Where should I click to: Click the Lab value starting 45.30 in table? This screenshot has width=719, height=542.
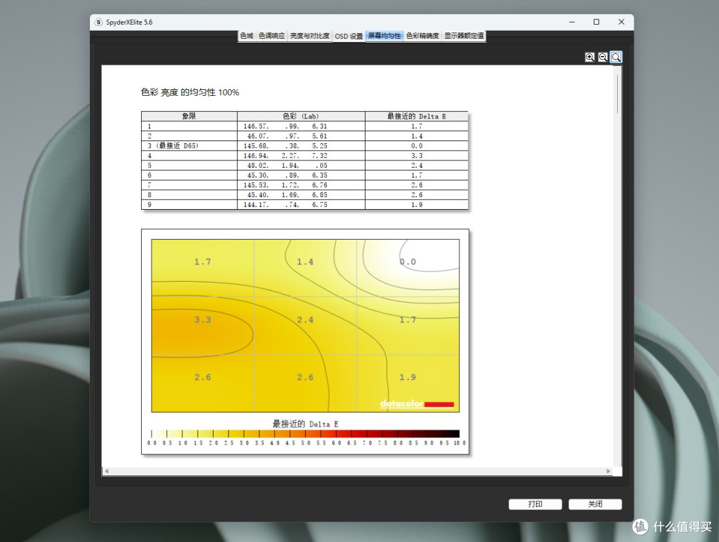[x=287, y=175]
